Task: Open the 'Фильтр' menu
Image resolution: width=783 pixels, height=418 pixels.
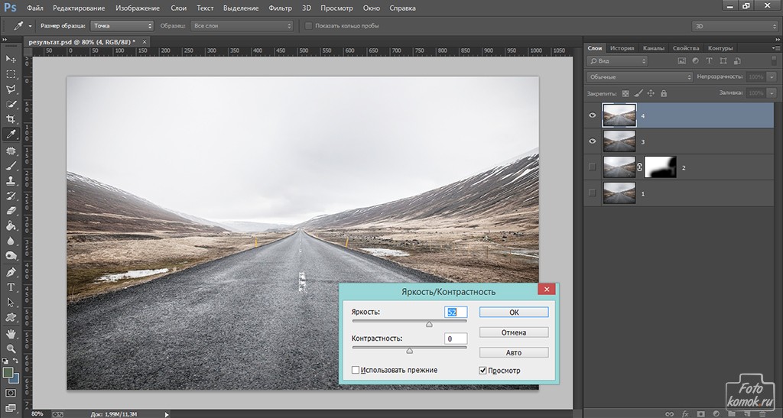Action: click(x=280, y=8)
